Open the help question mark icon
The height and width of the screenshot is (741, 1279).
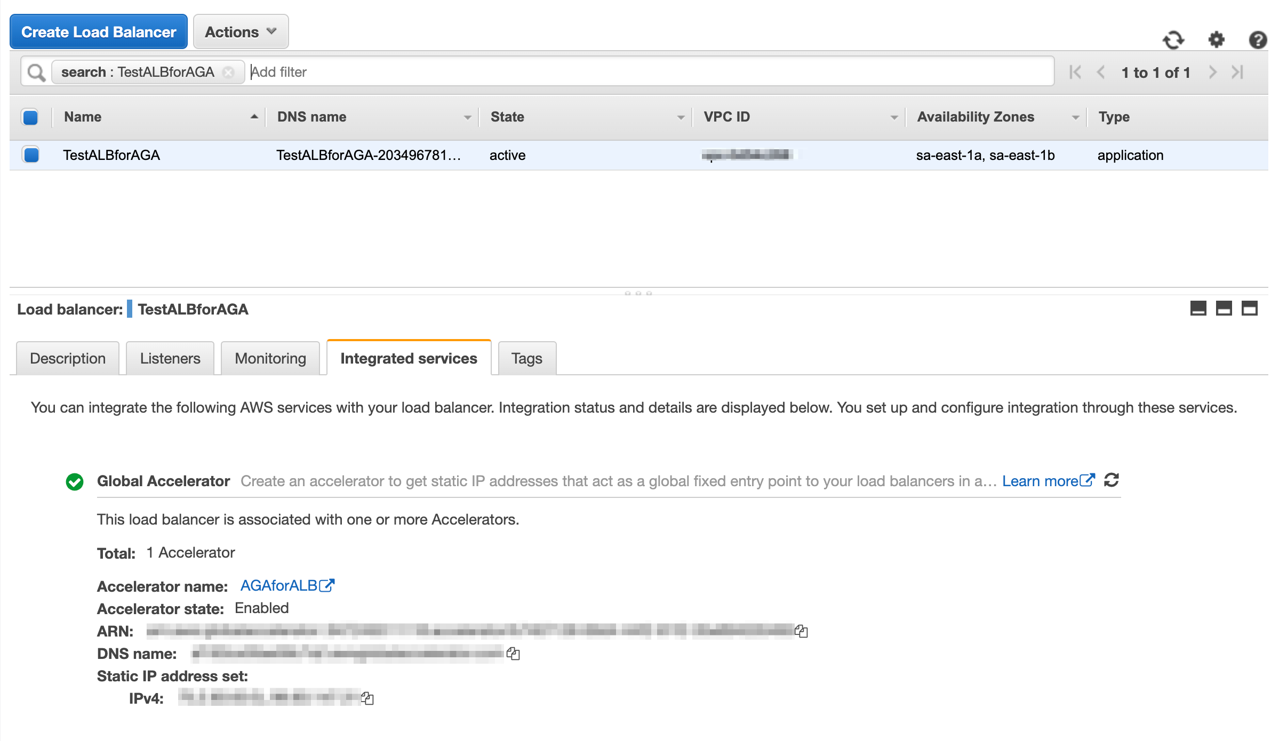point(1258,40)
